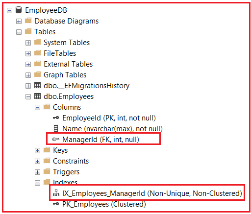Screen dimensions: 251x214
Task: Select the Columns label
Action: pos(67,107)
